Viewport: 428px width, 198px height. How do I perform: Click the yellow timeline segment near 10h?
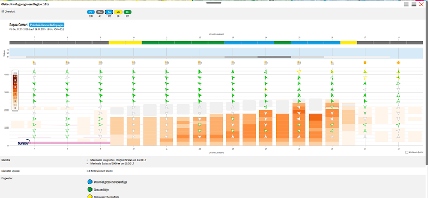click(x=125, y=43)
